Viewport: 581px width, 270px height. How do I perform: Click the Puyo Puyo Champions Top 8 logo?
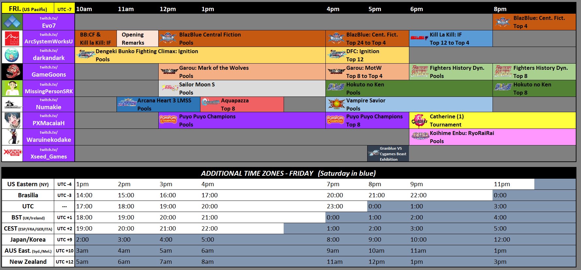[336, 120]
